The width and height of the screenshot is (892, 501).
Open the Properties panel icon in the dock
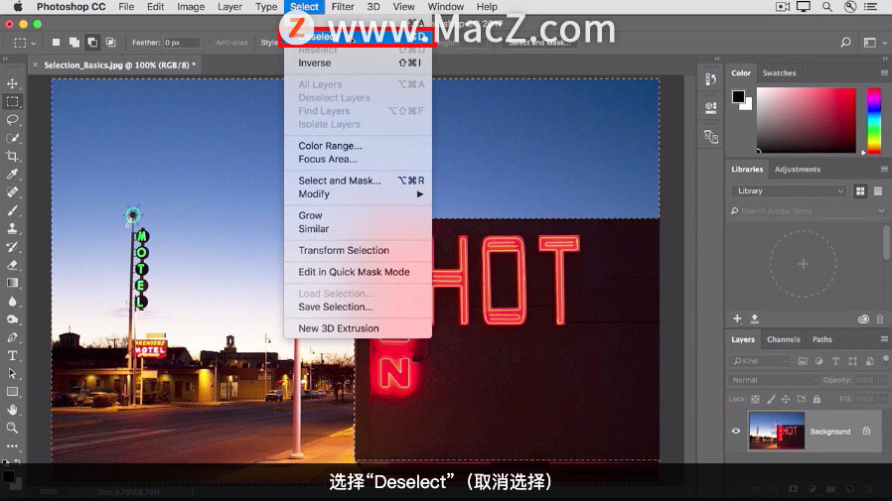[710, 107]
